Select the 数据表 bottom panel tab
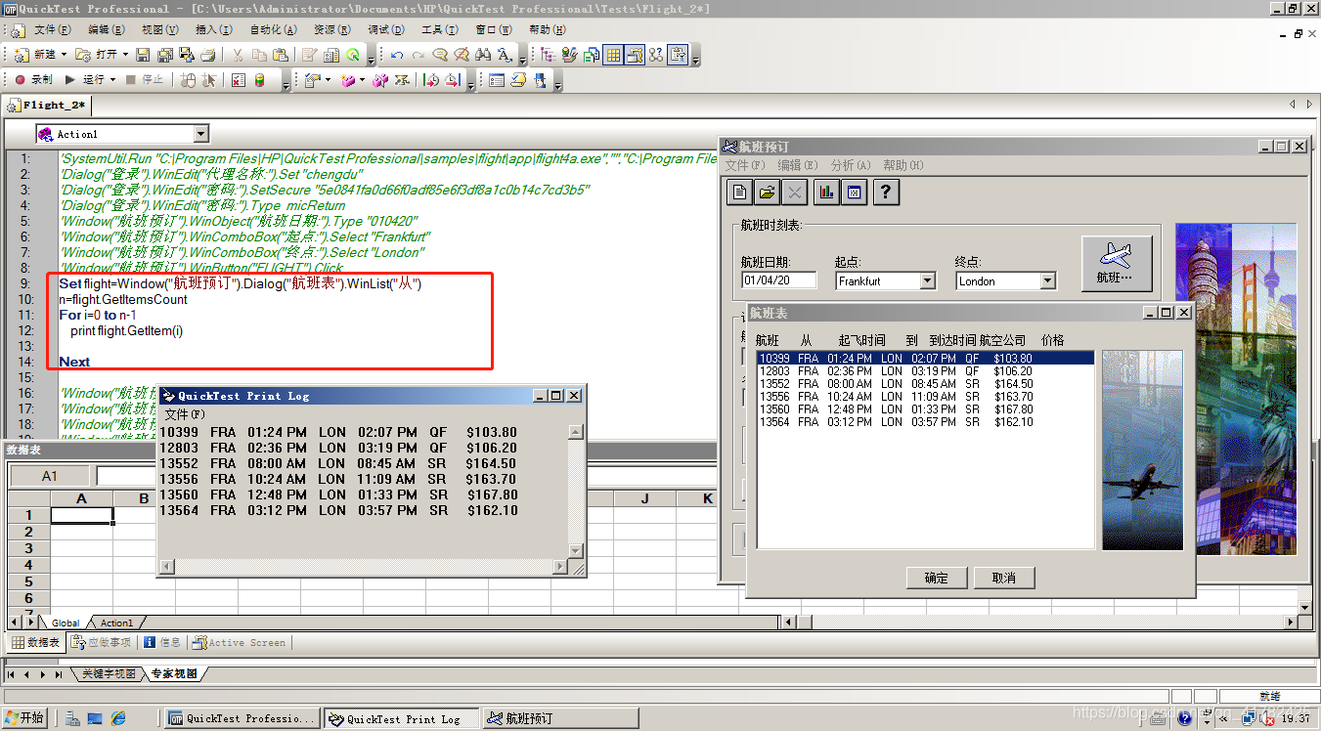Screen dimensions: 1321x731 coord(36,642)
